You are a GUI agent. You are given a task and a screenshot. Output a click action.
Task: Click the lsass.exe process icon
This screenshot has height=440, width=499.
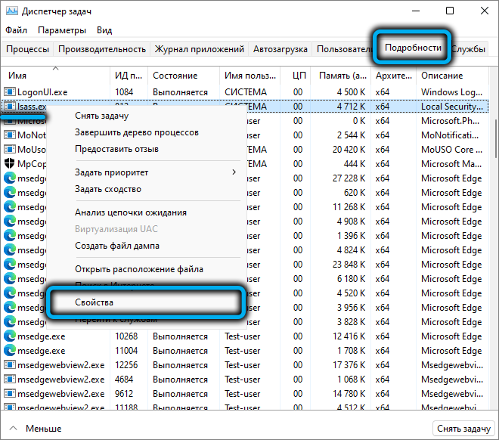pos(10,107)
